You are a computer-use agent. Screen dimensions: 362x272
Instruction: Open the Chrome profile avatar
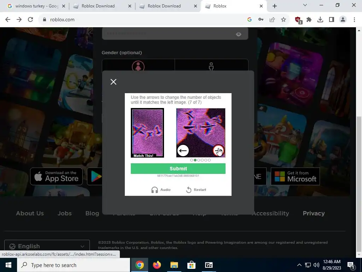point(343,20)
